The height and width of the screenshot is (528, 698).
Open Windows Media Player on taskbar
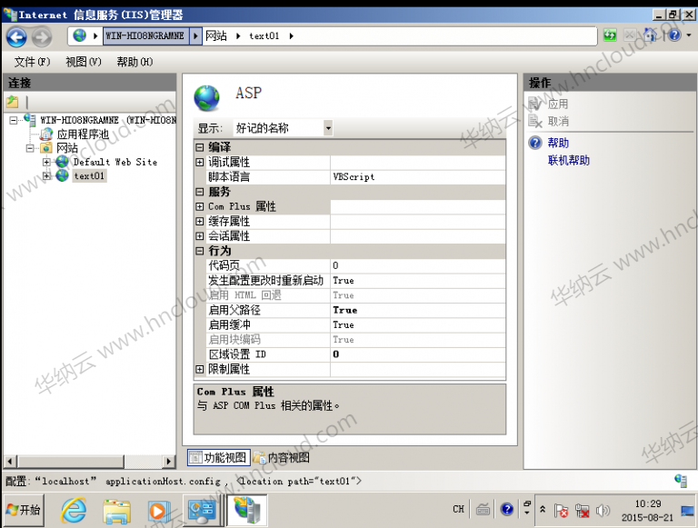[158, 511]
